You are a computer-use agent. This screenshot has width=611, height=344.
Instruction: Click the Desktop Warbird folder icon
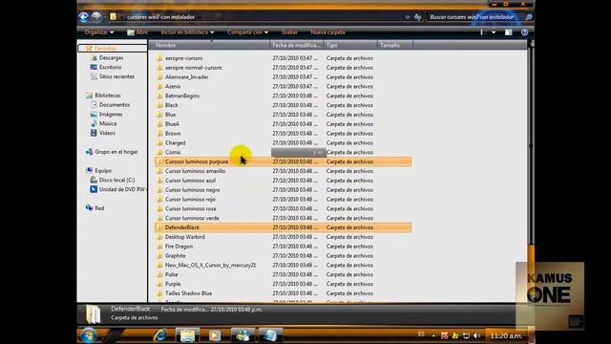(159, 237)
